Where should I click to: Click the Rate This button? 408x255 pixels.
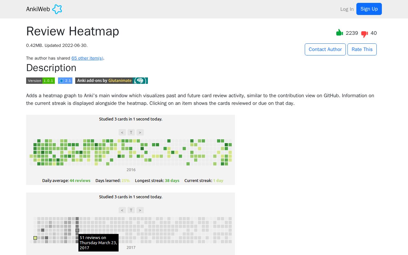tap(362, 49)
